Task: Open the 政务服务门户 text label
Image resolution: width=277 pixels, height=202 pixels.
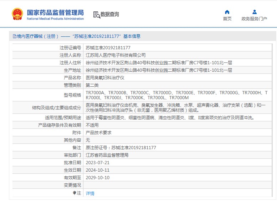Action: coord(254,19)
